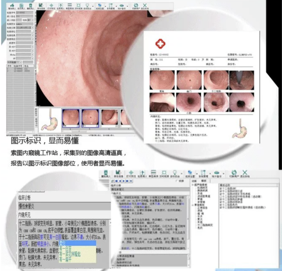Click 系统管理 system management icon in top window toolbar

(x=111, y=6)
